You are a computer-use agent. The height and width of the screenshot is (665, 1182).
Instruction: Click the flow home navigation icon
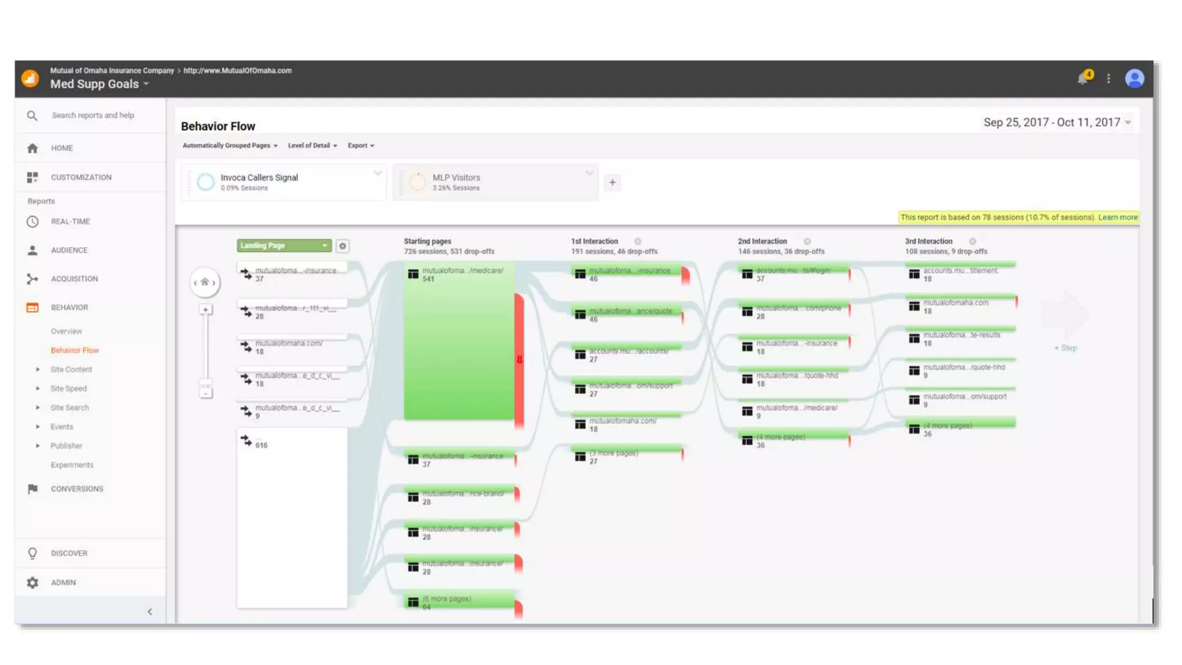204,282
